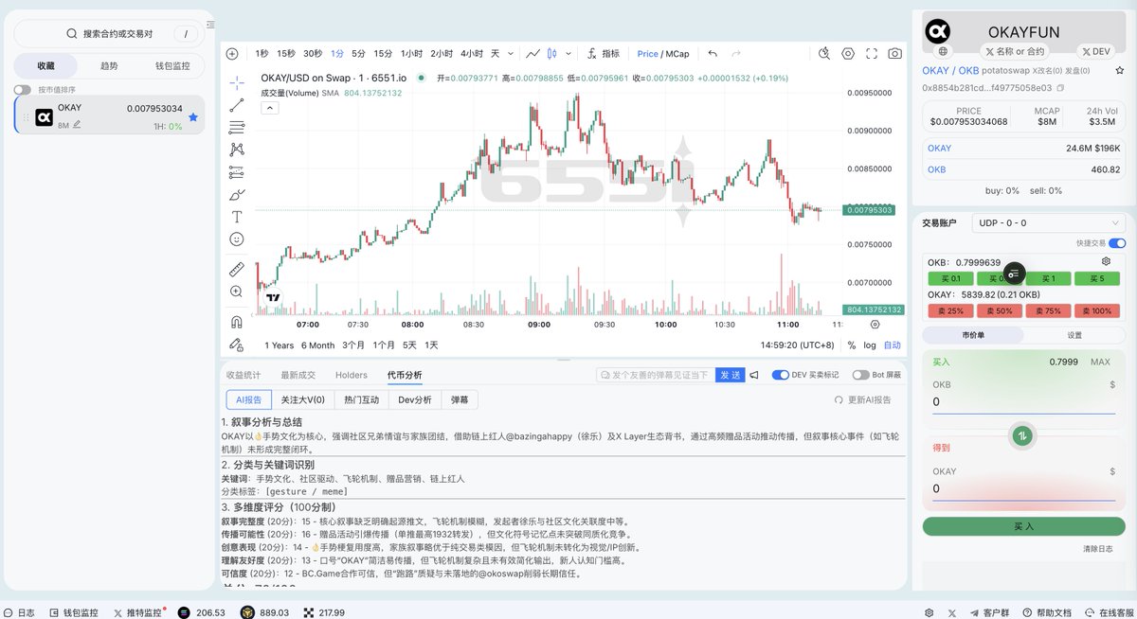The width and height of the screenshot is (1137, 619).
Task: Focus the 弹幕 message input field
Action: [x=655, y=376]
